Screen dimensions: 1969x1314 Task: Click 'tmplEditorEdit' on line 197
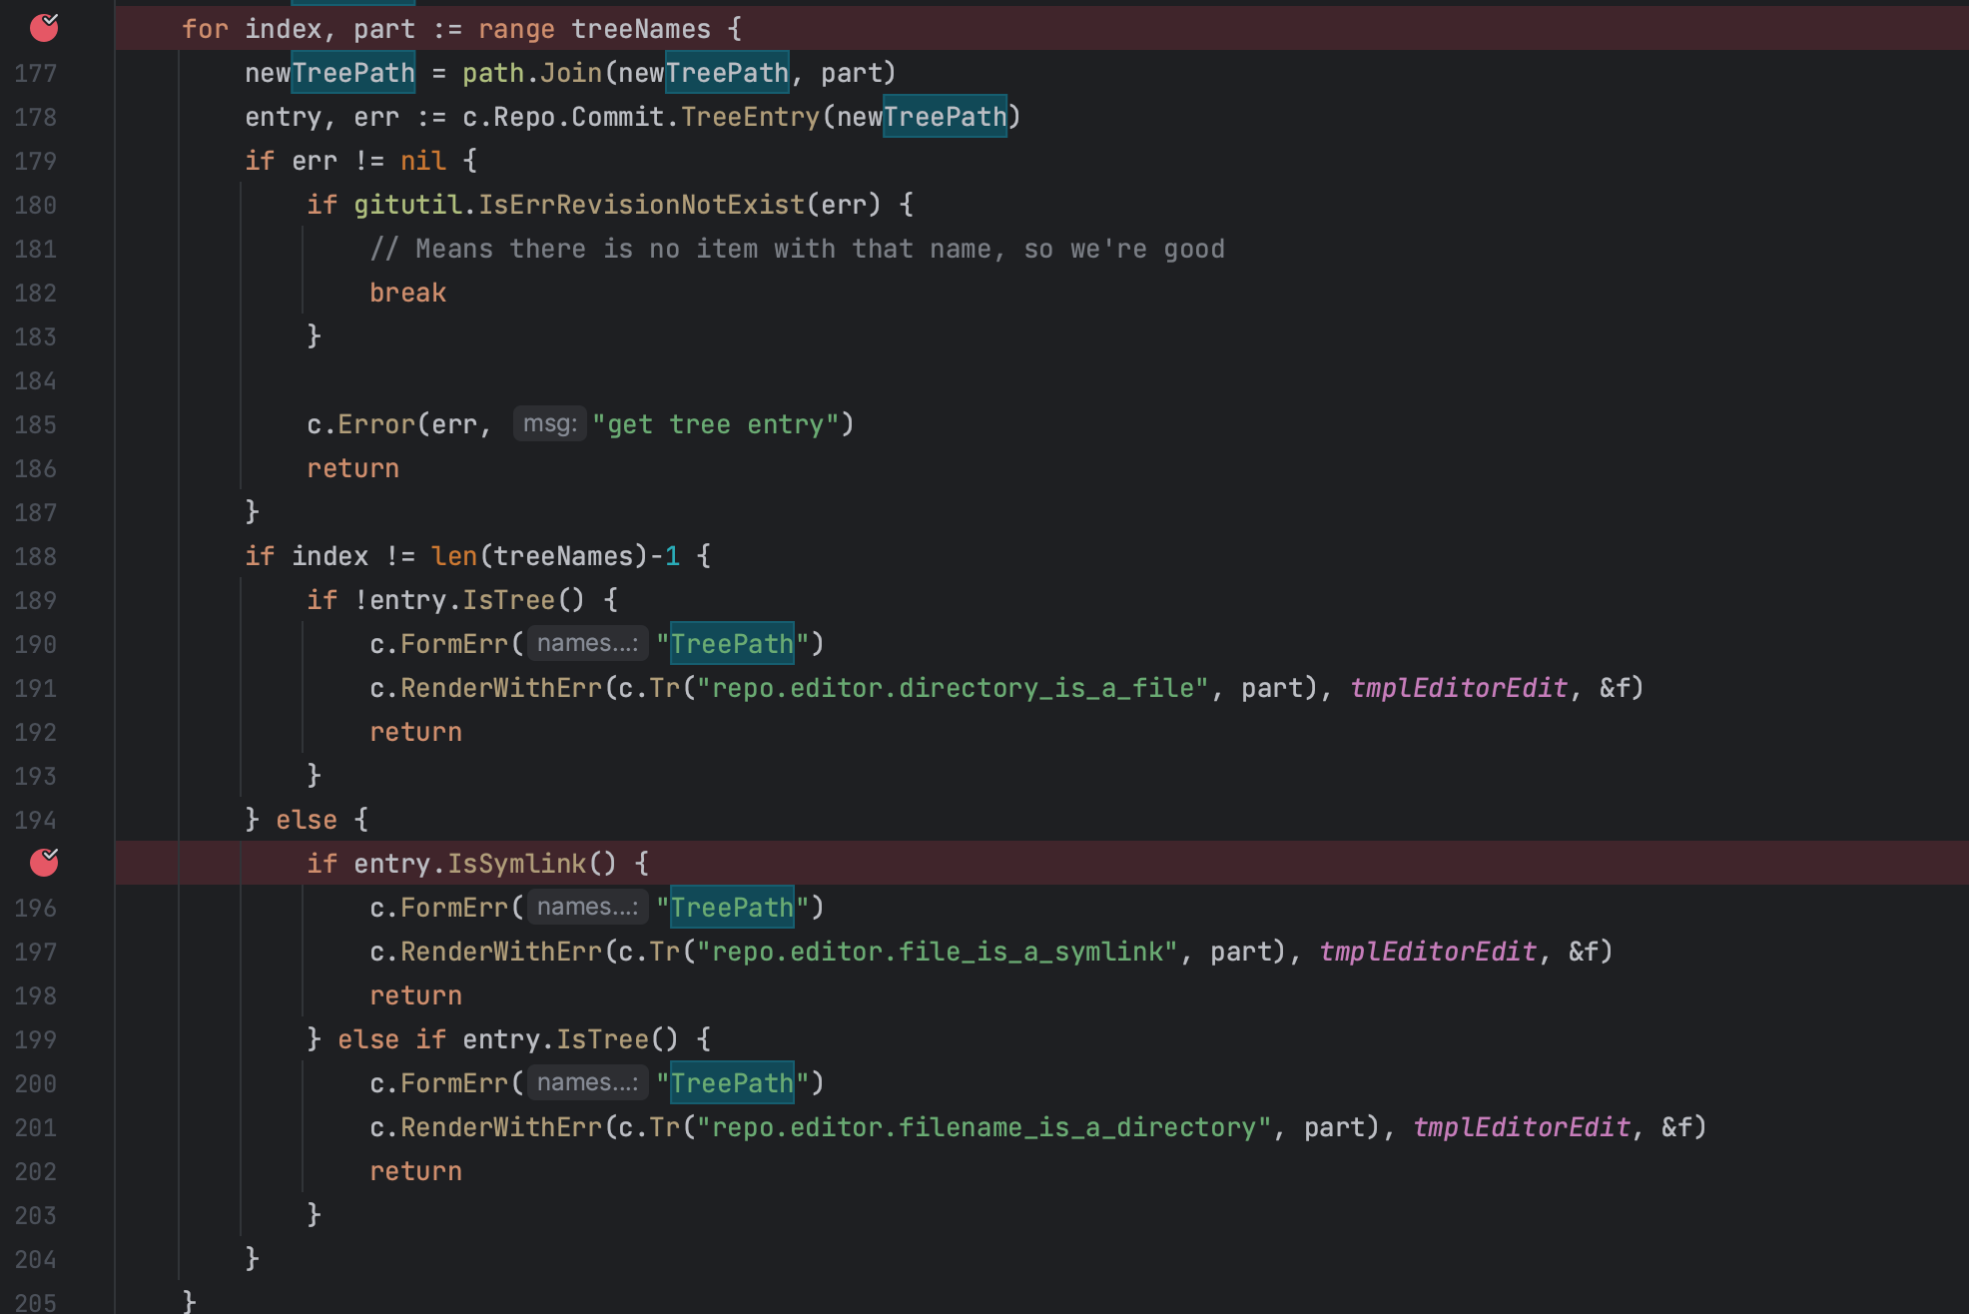coord(1428,952)
